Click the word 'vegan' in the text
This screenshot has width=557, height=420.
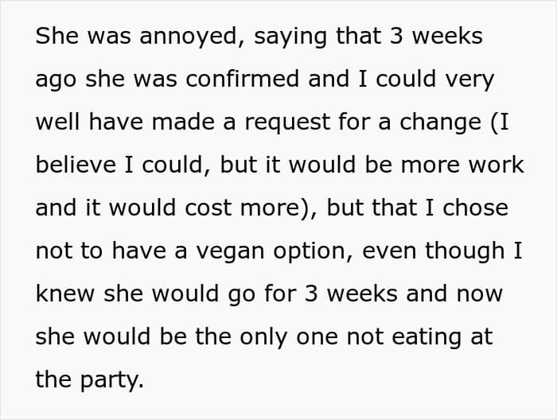230,251
